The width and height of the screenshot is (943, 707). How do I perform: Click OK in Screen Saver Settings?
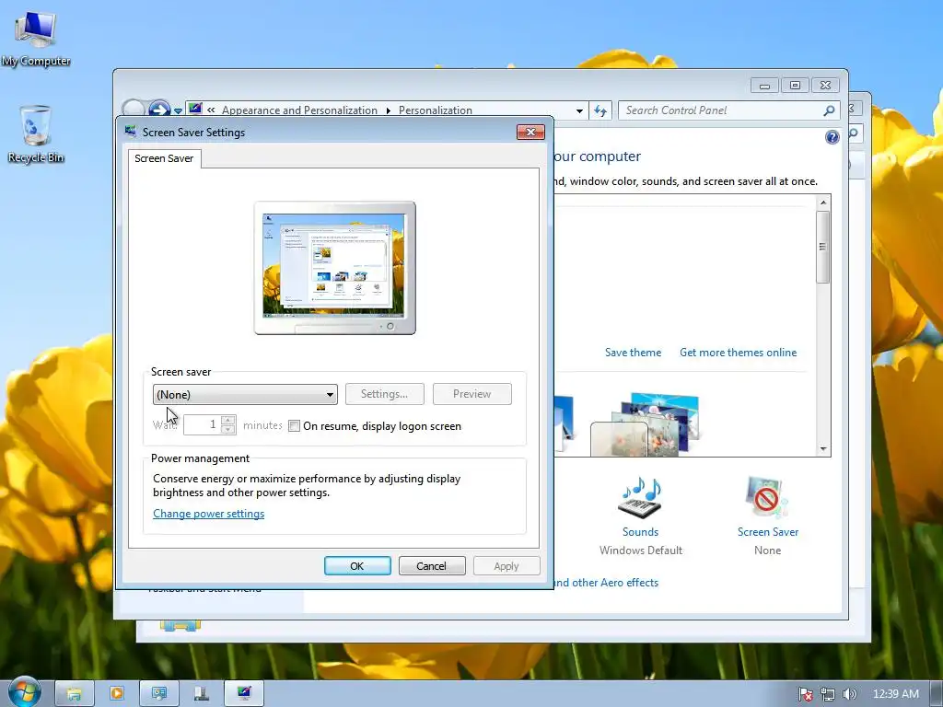pyautogui.click(x=357, y=566)
